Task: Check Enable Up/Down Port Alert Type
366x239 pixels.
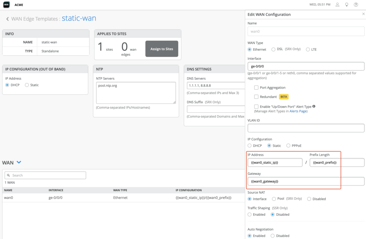Action: [x=256, y=106]
